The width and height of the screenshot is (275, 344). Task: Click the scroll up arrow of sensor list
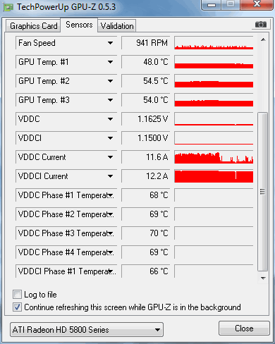(263, 39)
